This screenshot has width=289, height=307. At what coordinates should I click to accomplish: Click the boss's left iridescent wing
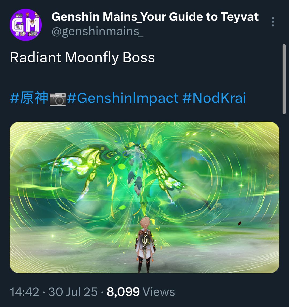(x=78, y=163)
